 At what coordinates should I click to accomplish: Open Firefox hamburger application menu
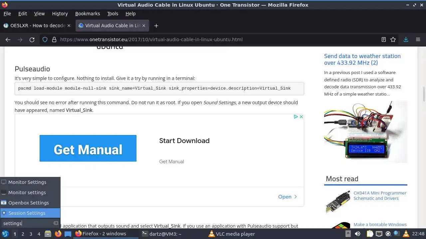point(418,40)
